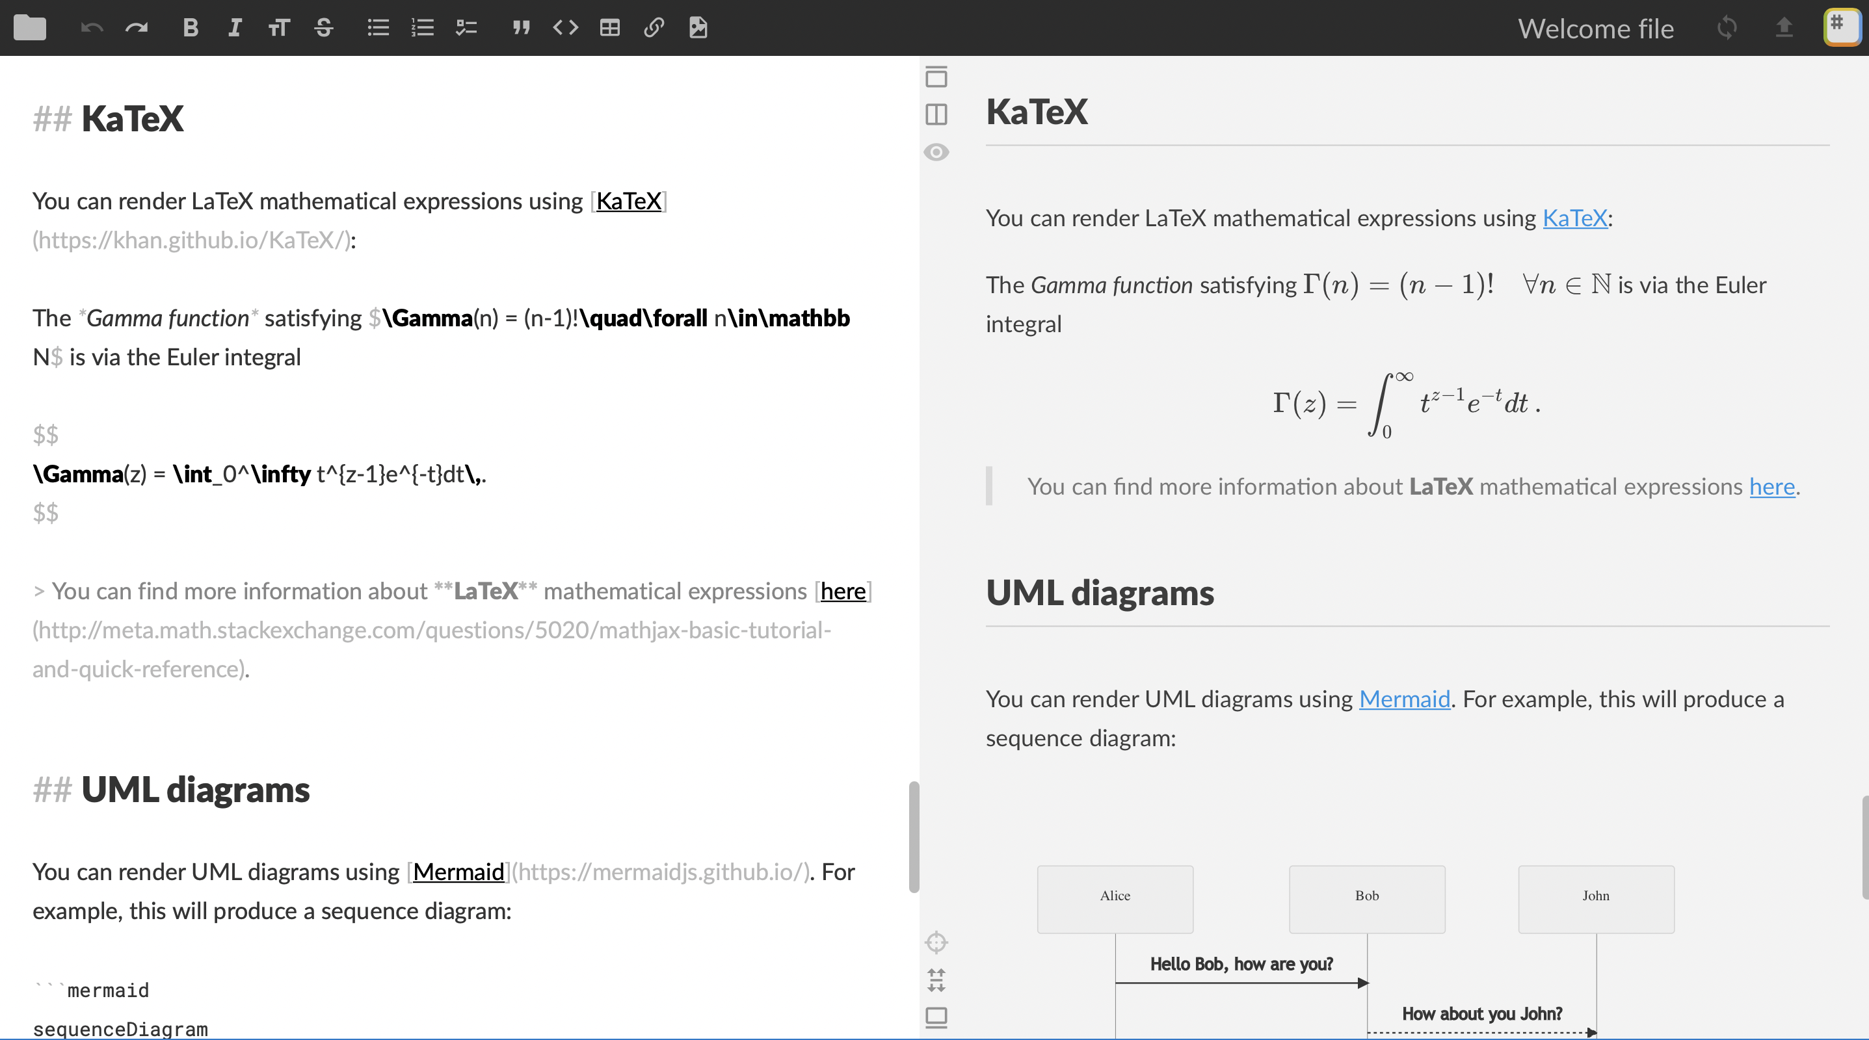The width and height of the screenshot is (1869, 1040).
Task: Insert an ordered numbered list
Action: [422, 27]
